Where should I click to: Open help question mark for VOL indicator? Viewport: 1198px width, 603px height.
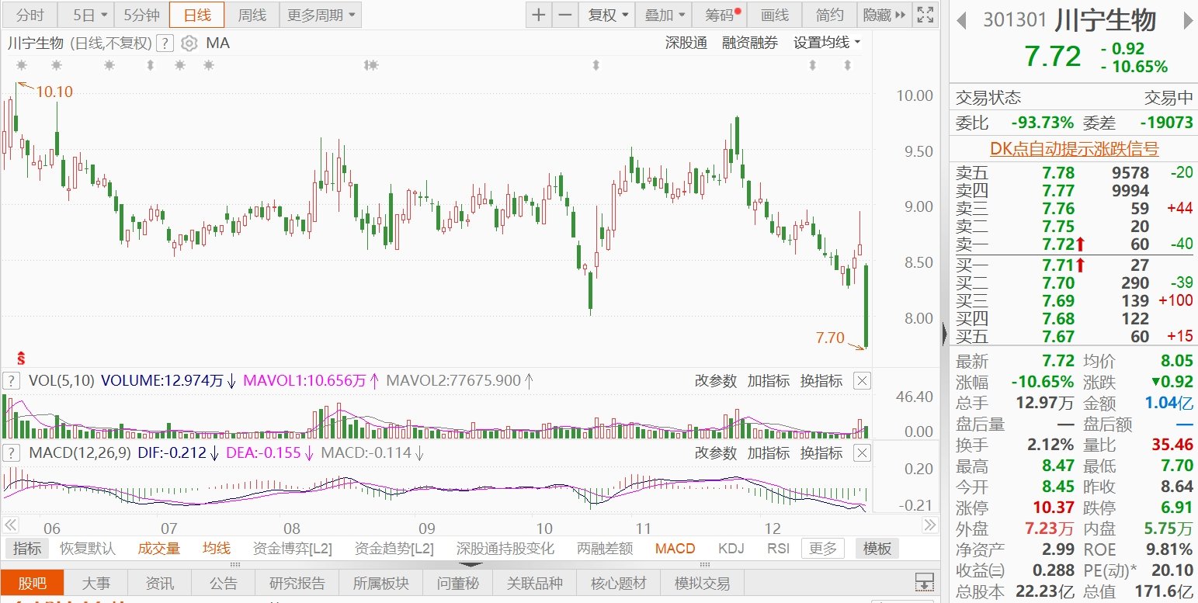pos(12,380)
